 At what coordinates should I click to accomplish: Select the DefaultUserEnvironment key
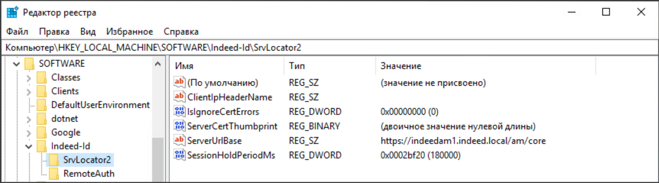click(100, 105)
